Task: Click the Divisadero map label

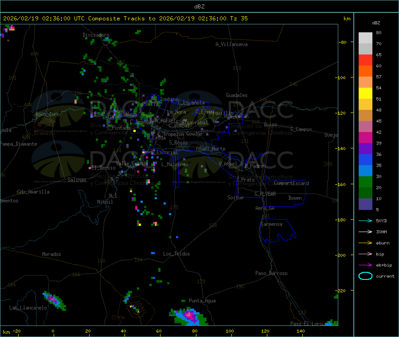Action: click(96, 35)
